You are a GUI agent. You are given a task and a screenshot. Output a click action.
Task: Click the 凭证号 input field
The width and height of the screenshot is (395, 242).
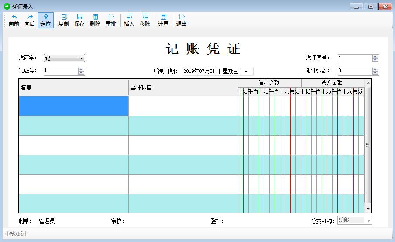61,71
